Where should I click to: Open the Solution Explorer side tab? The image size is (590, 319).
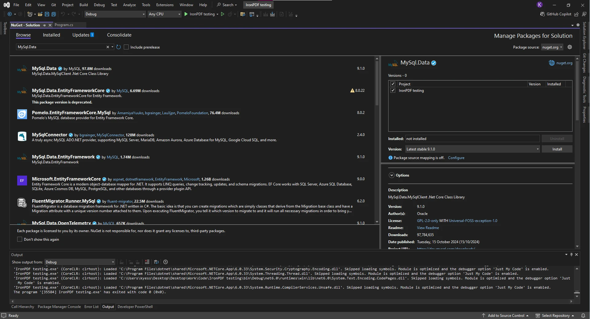click(584, 36)
